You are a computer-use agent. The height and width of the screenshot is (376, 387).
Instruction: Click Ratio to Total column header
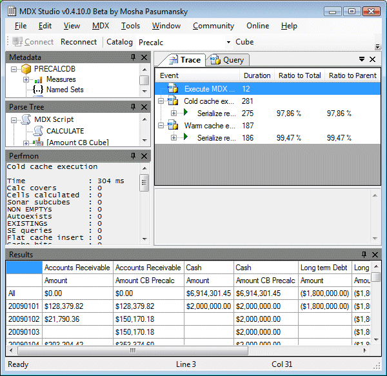300,75
